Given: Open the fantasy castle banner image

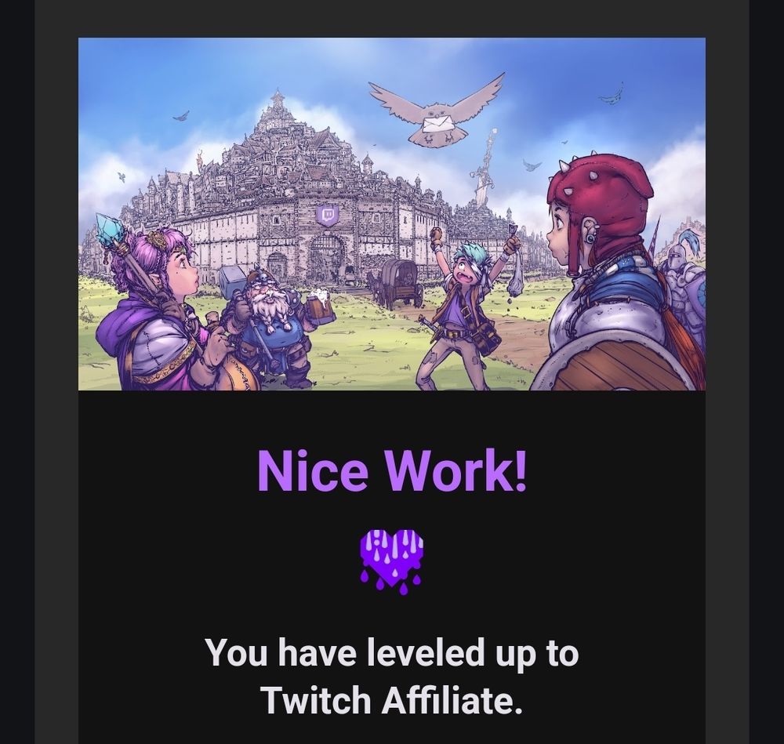Looking at the screenshot, I should point(392,214).
